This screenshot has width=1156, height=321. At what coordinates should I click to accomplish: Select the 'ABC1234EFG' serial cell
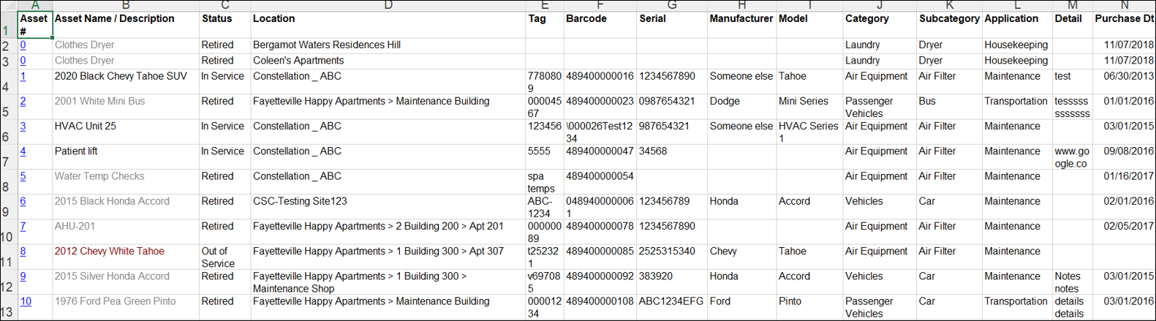[x=670, y=301]
